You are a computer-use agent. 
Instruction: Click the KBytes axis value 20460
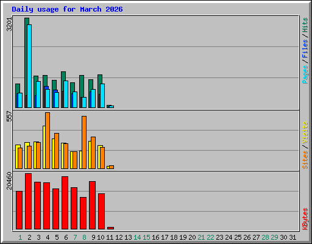coord(9,181)
